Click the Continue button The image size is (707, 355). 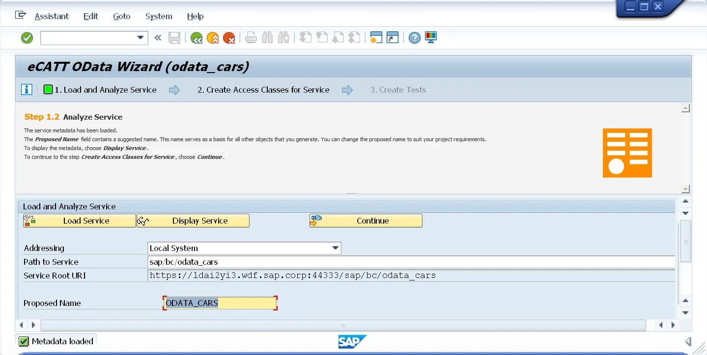pyautogui.click(x=366, y=221)
